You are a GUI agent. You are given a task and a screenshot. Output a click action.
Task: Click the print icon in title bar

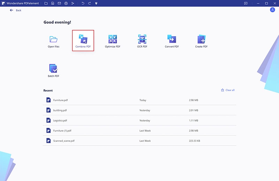pos(66,3)
